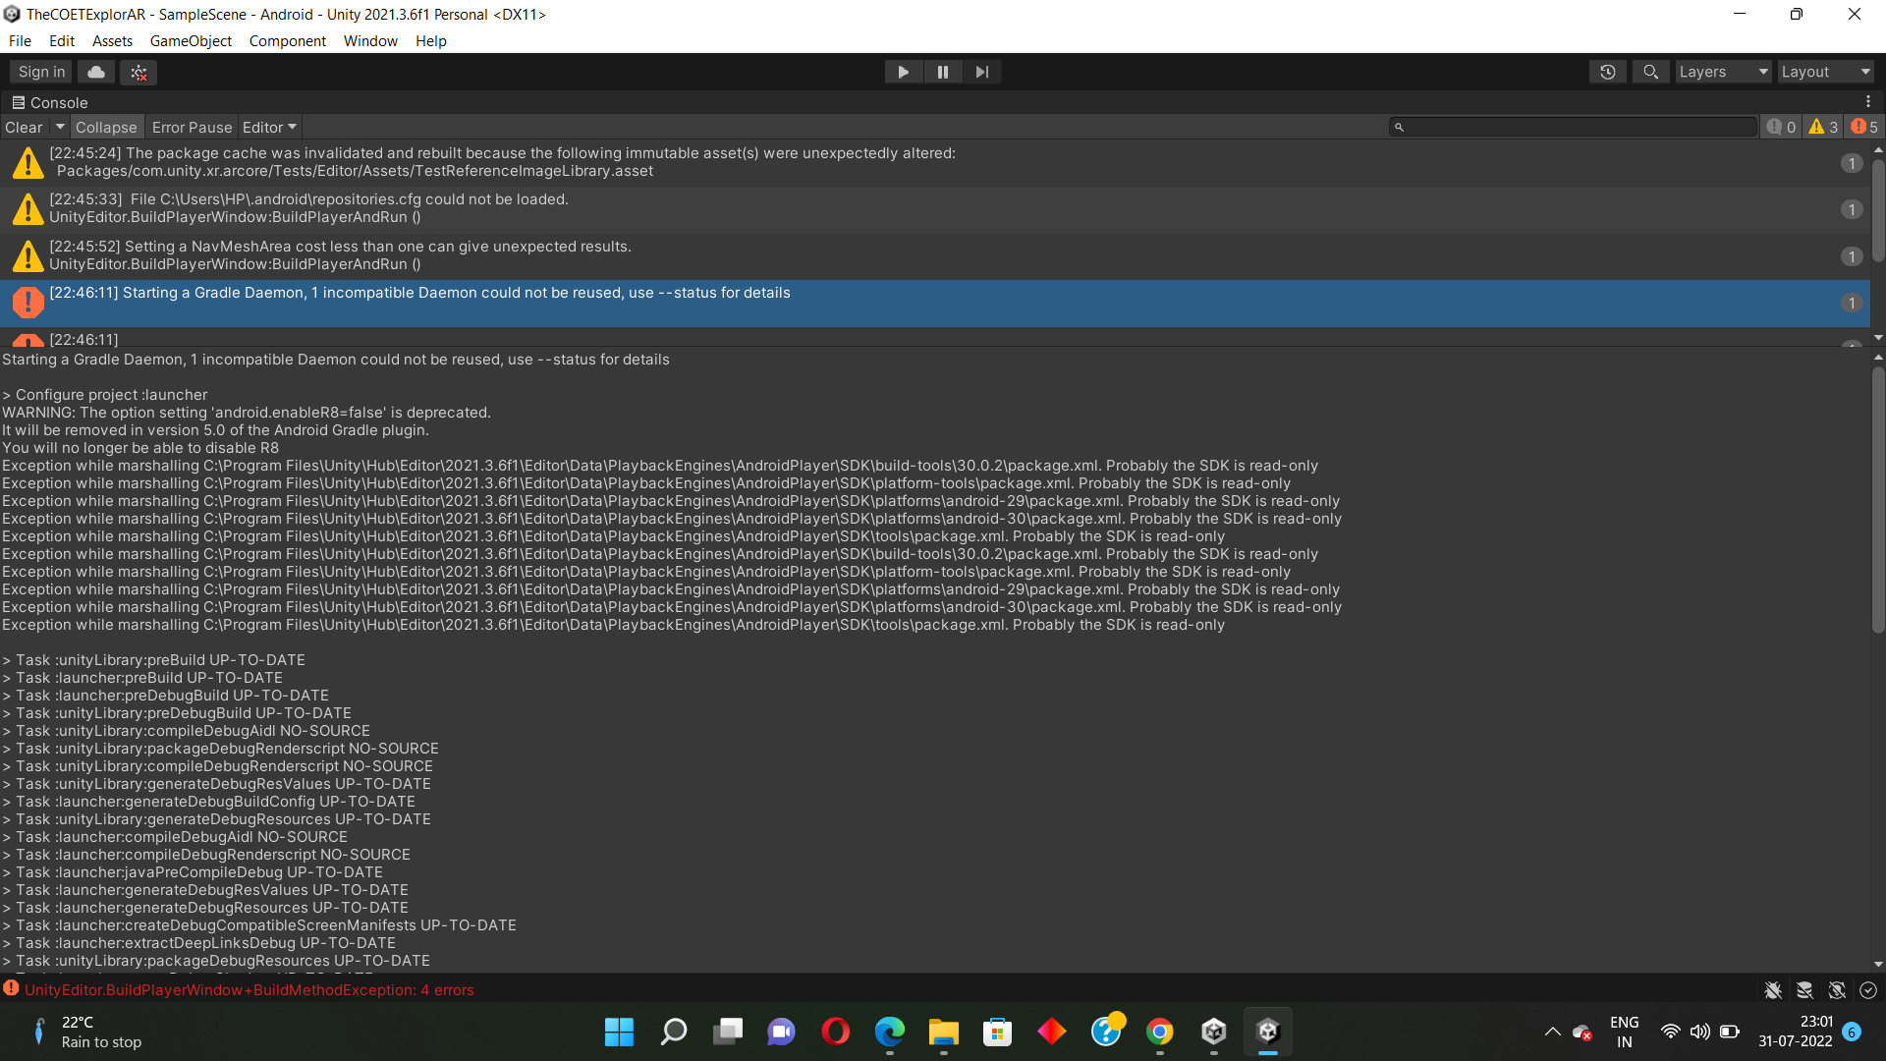Click the Pause button in the toolbar
Viewport: 1886px width, 1061px height.
point(942,72)
